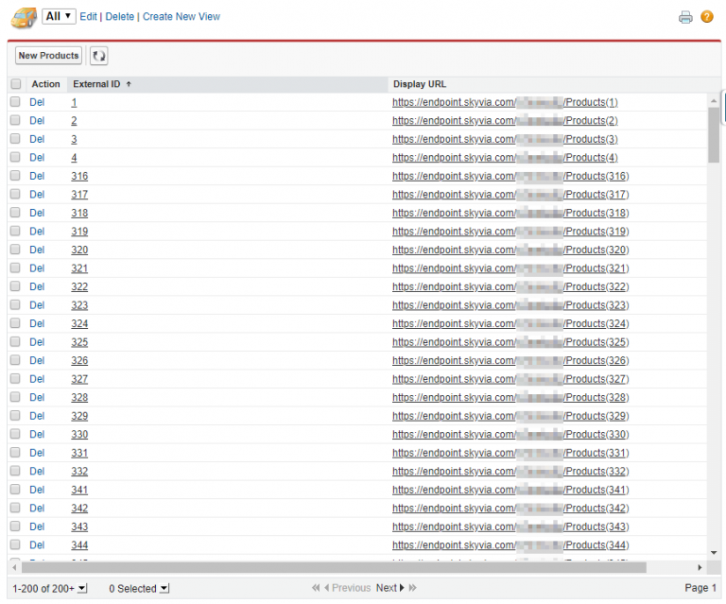Click the External ID sort arrow
This screenshot has width=726, height=604.
129,84
